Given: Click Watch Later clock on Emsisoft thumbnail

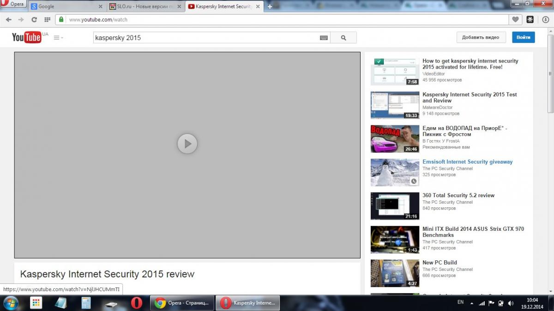Looking at the screenshot, I should pos(414,181).
